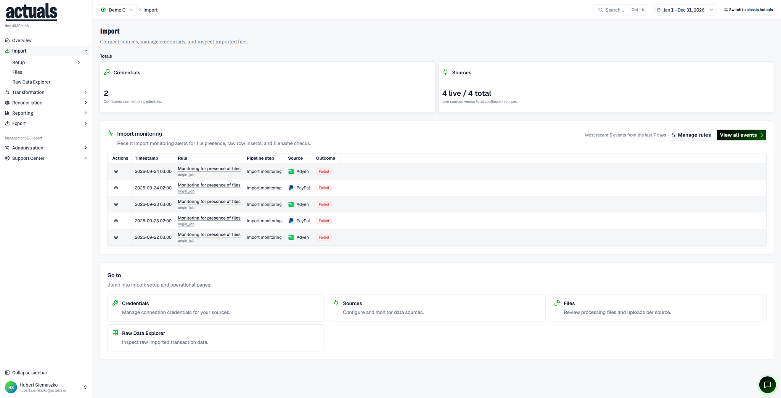Expand the Administration menu

86,148
